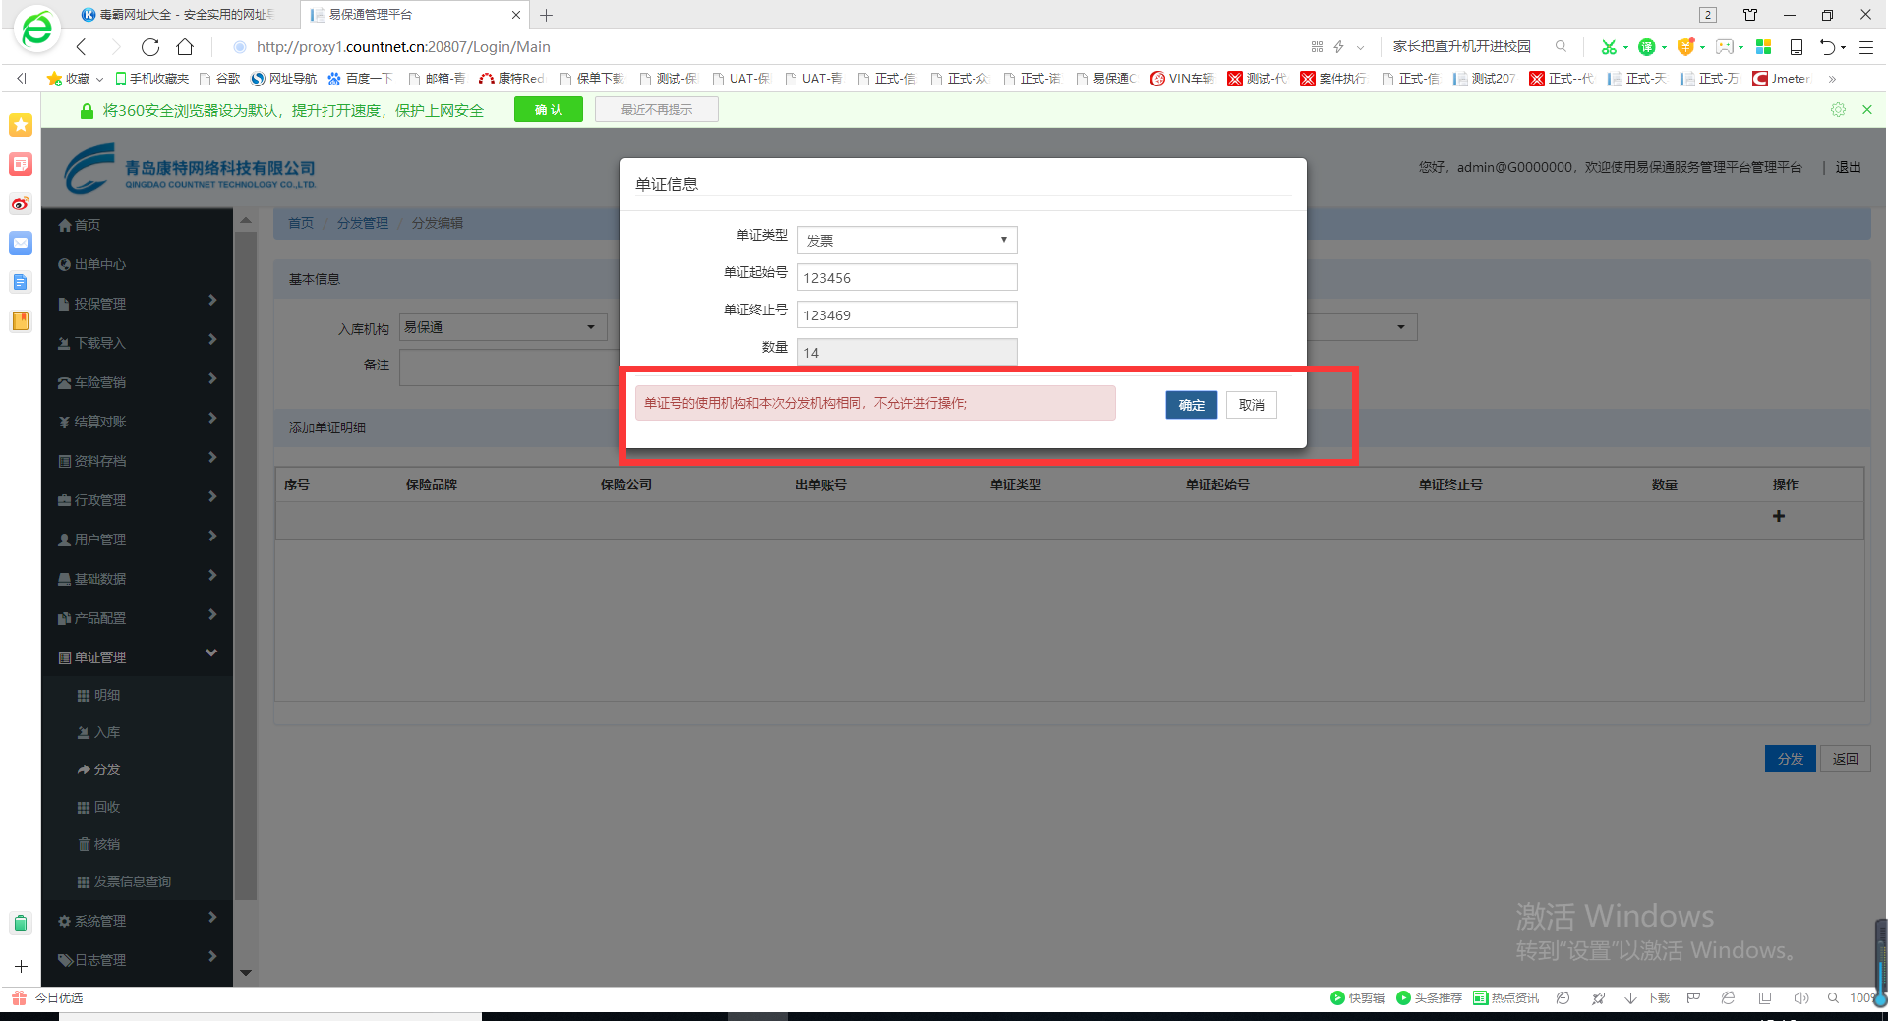Open the 网址导航 bookmark
The width and height of the screenshot is (1888, 1021).
click(x=284, y=79)
